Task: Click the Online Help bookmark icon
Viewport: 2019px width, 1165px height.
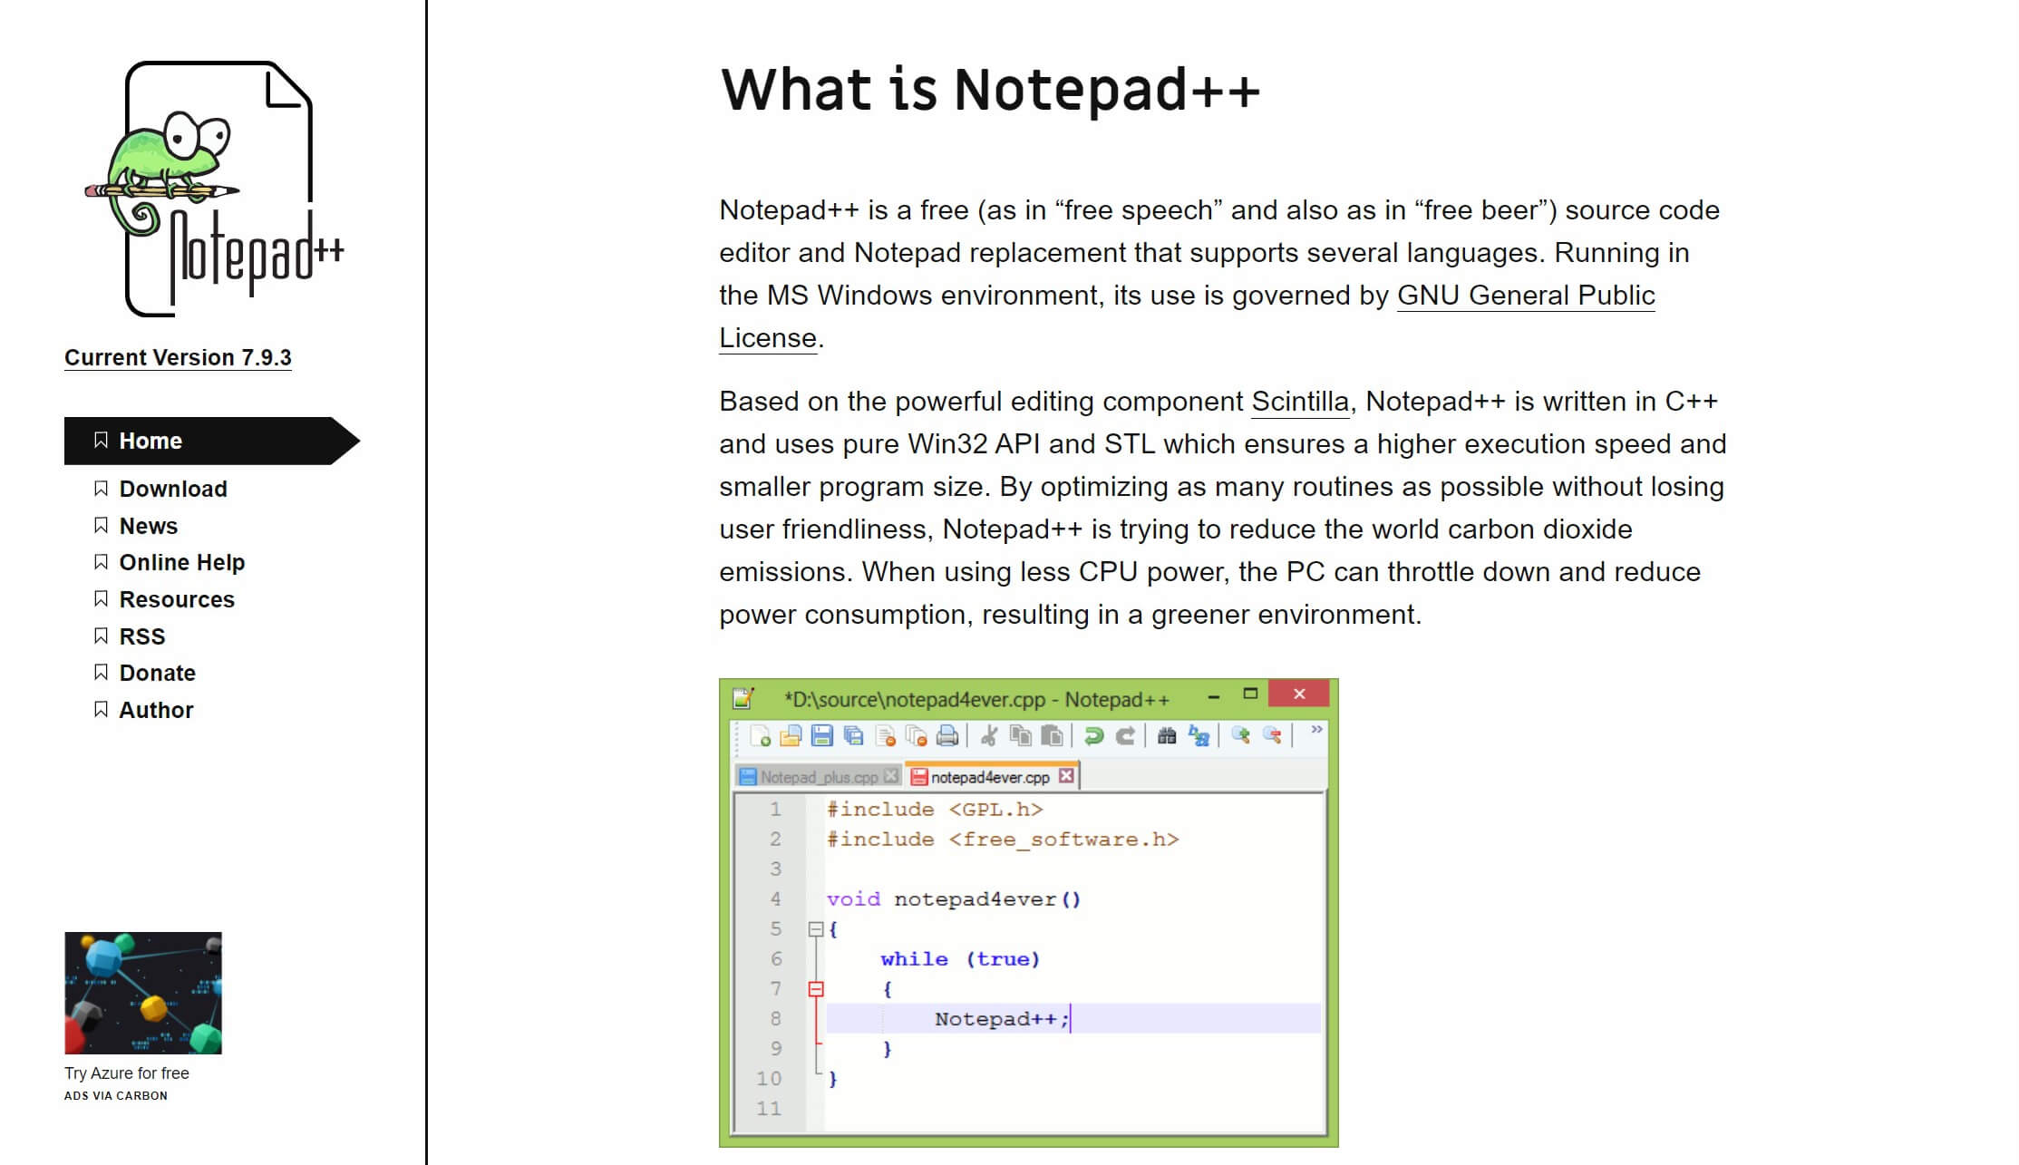Action: (102, 562)
